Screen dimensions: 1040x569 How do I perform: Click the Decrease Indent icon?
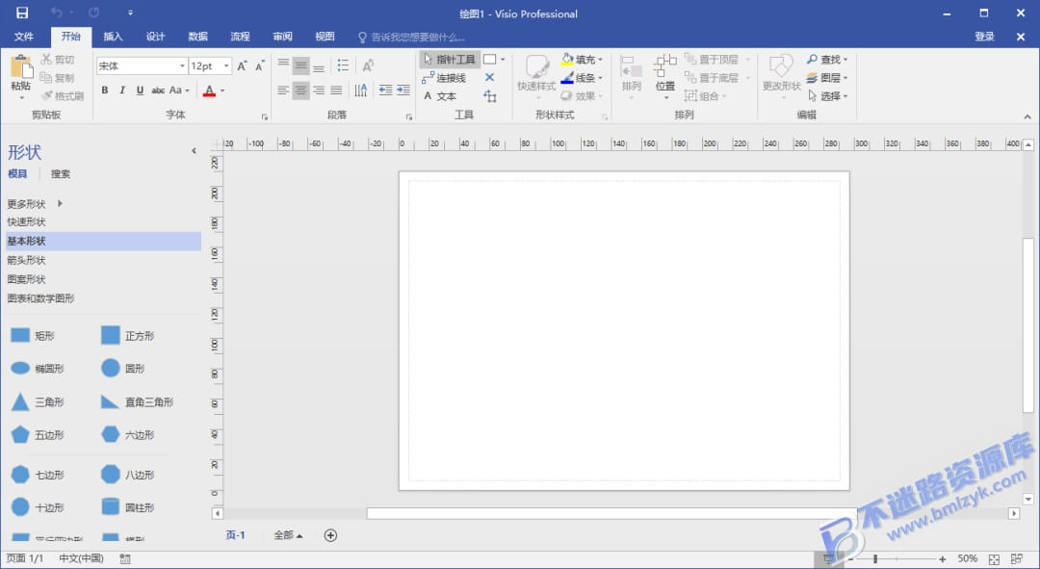click(385, 91)
